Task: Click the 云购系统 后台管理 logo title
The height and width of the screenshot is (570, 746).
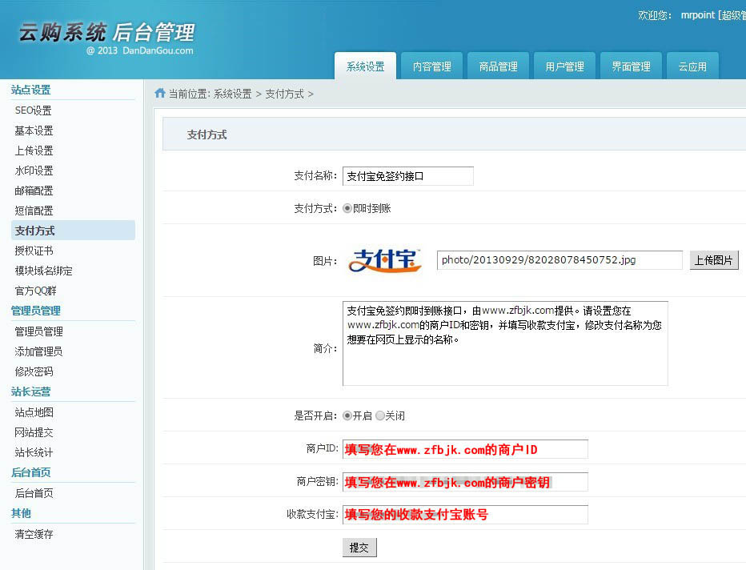Action: (x=106, y=32)
